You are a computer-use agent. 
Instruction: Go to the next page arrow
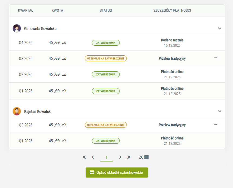click(x=120, y=157)
